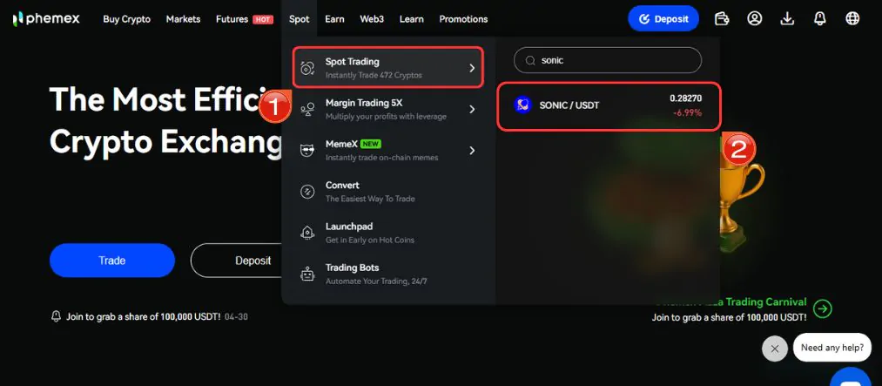Dismiss the help bubble with X
Image resolution: width=882 pixels, height=386 pixels.
coord(775,349)
